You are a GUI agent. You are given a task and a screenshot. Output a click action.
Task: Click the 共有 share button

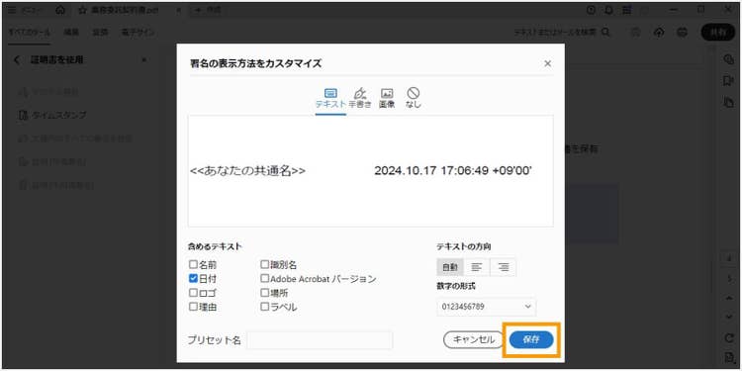718,33
